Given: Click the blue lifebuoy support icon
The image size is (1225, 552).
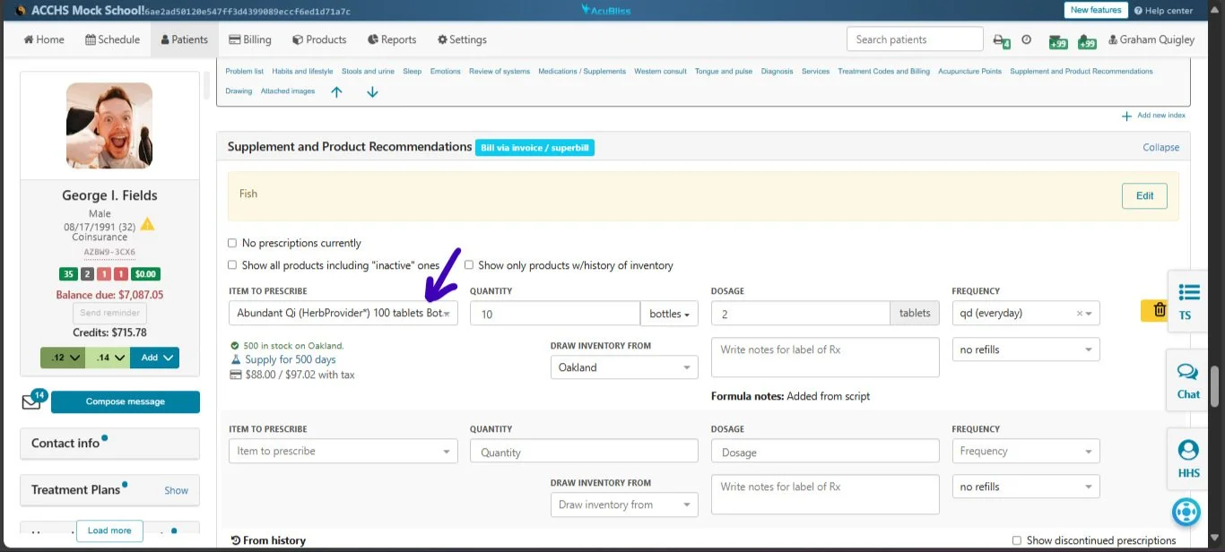Looking at the screenshot, I should pyautogui.click(x=1186, y=512).
